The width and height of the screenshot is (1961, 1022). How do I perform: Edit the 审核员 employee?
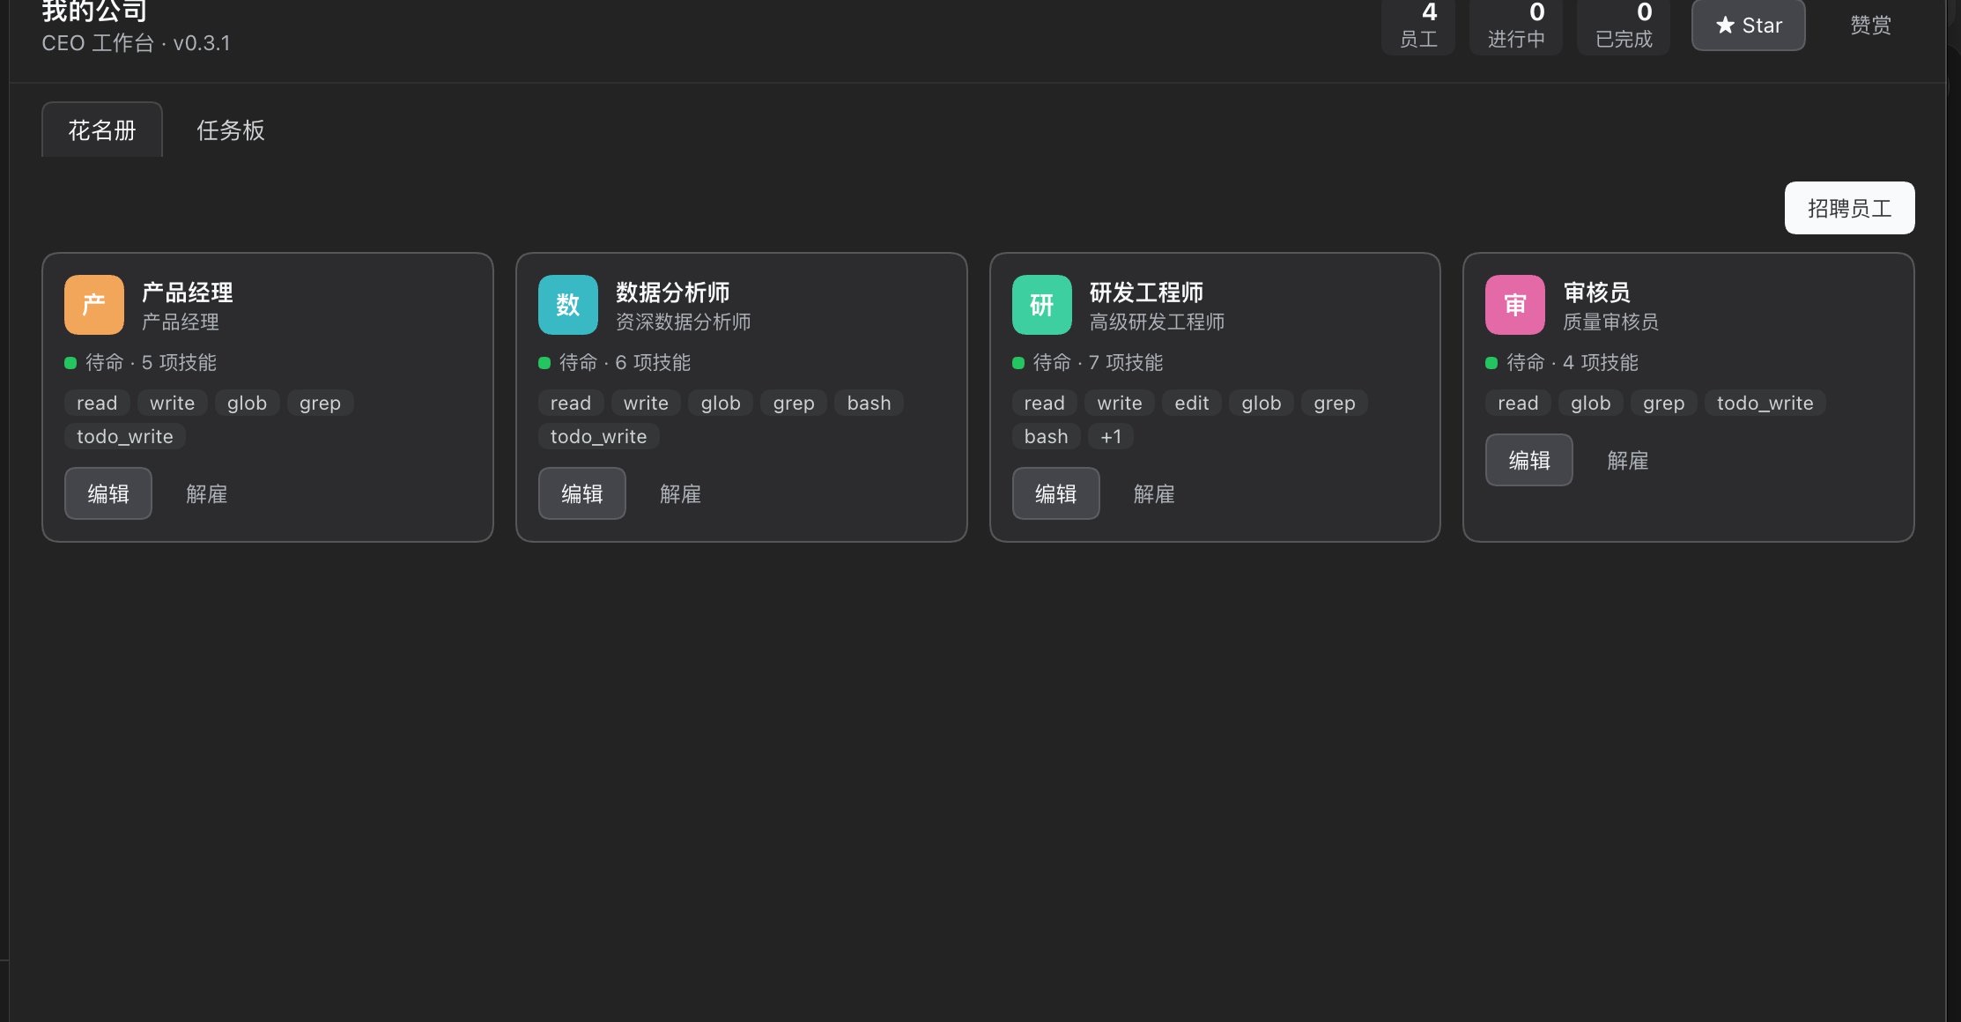click(1529, 460)
